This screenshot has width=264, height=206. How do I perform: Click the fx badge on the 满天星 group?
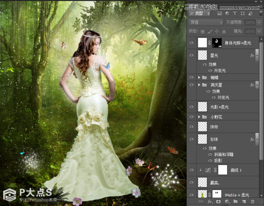click(252, 85)
